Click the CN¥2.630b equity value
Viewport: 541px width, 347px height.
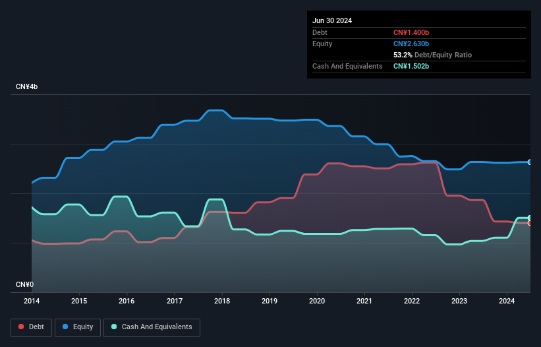tap(411, 44)
